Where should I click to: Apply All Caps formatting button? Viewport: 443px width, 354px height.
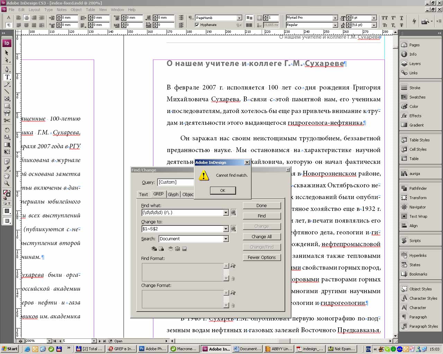click(x=385, y=18)
